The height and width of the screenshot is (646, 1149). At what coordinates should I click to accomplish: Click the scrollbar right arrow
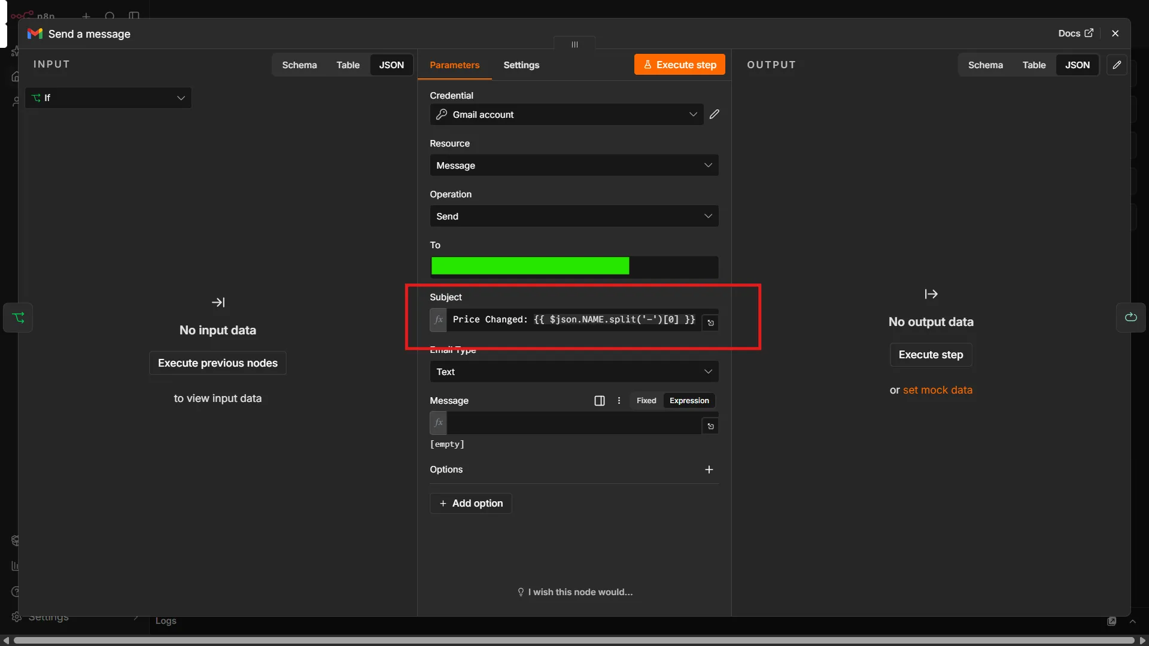click(x=1142, y=641)
